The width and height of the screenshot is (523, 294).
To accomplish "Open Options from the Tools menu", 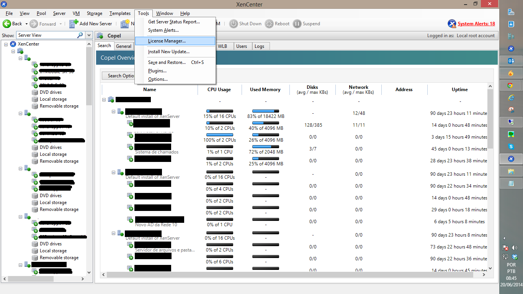I will click(x=176, y=79).
